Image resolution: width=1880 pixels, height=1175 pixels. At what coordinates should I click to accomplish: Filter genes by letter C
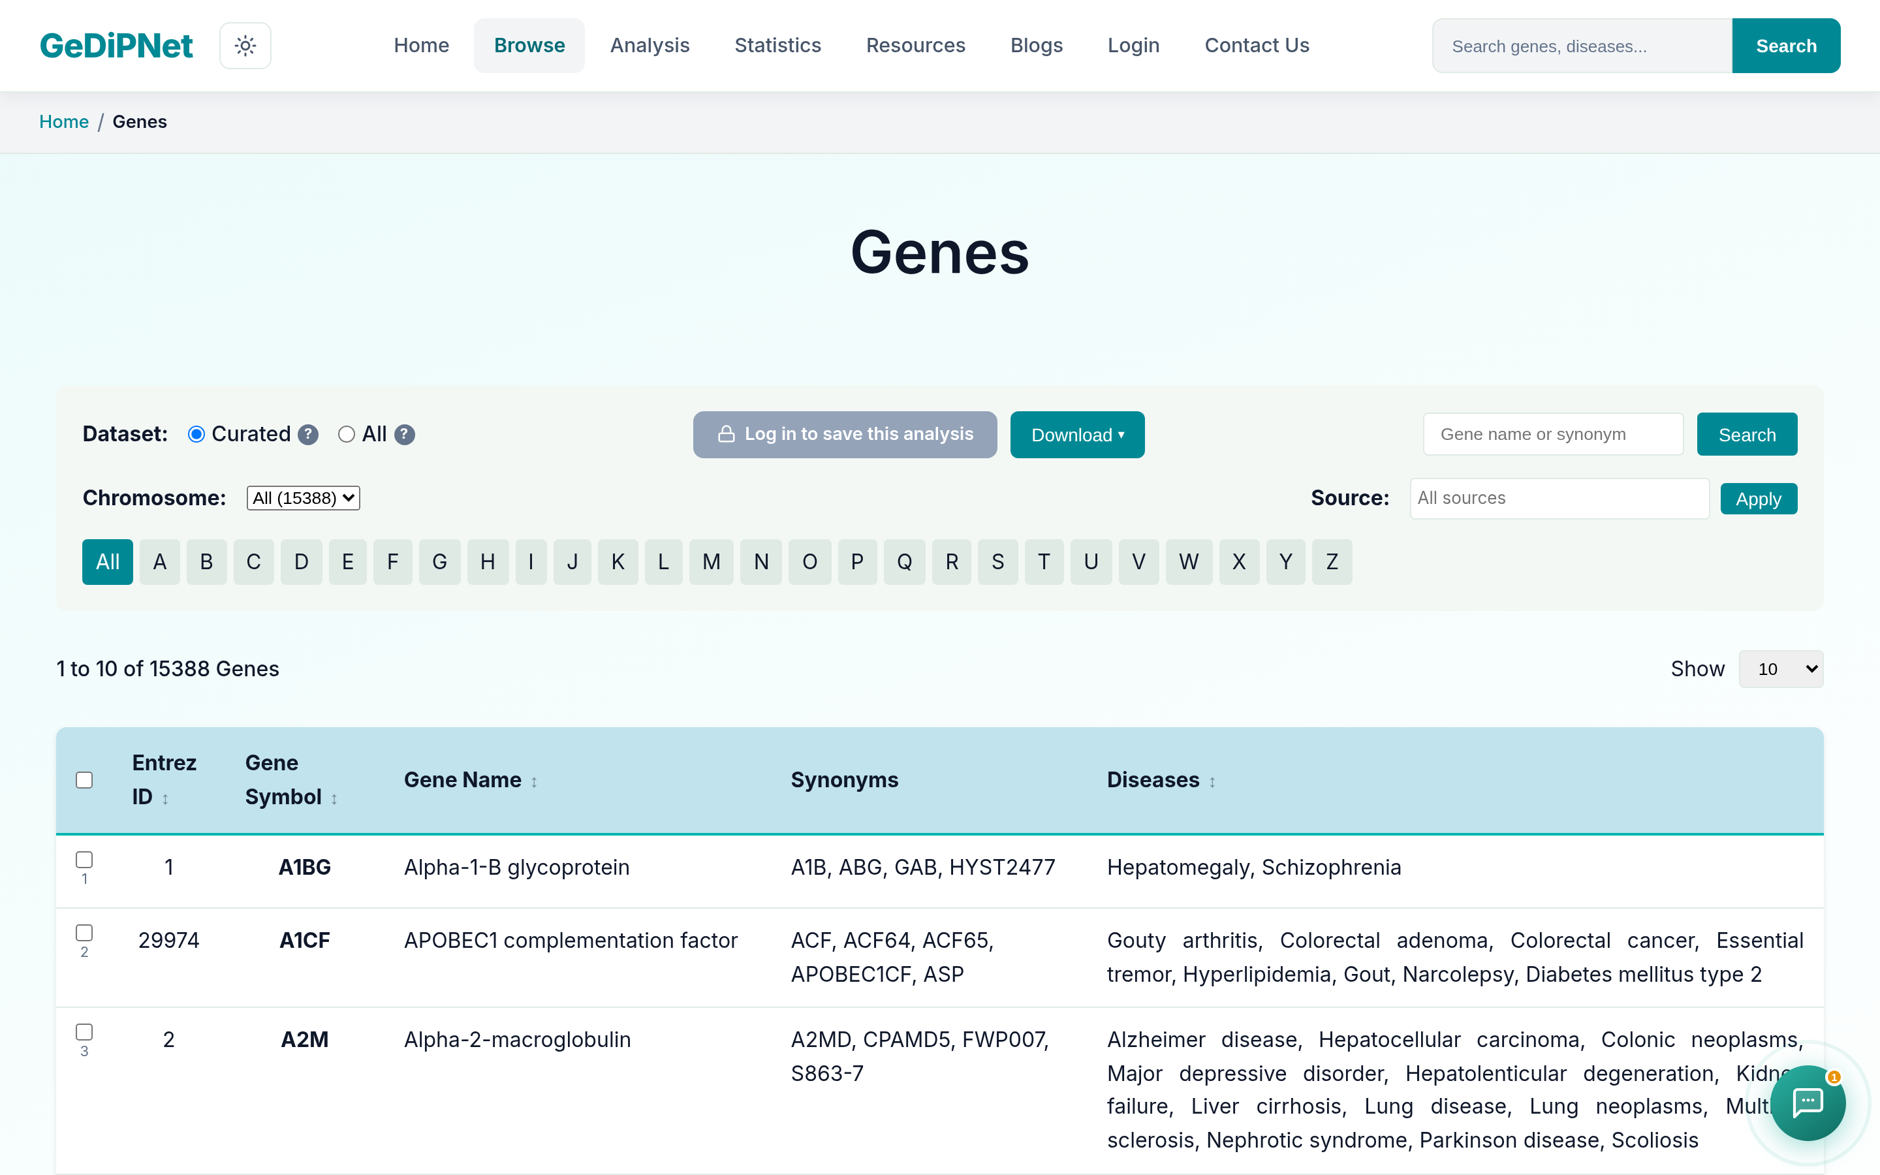253,562
